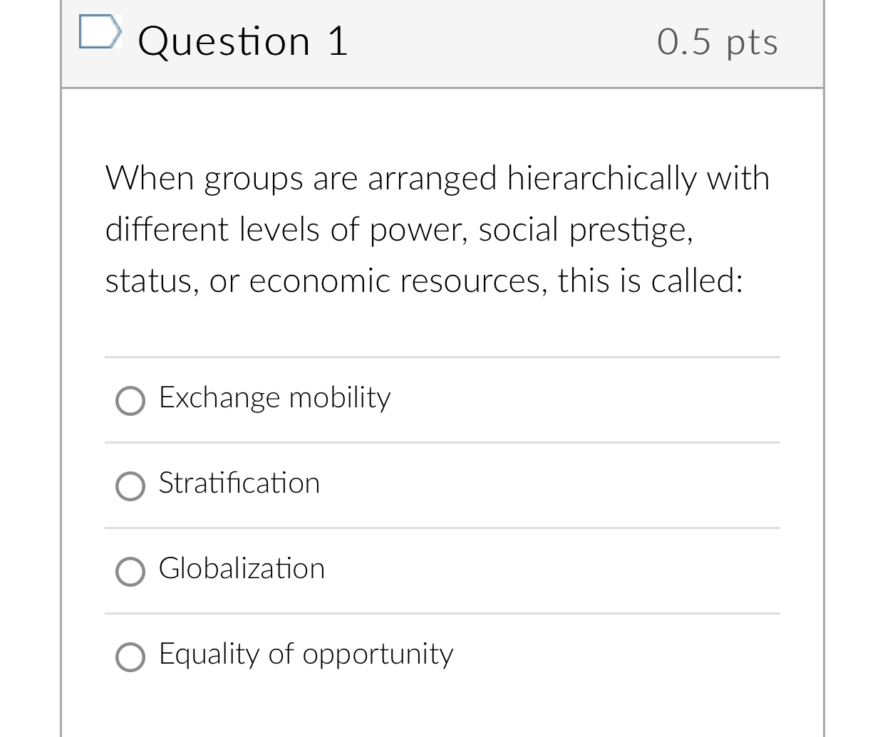Click the question prompt starting 'When groups are arranged'
This screenshot has width=885, height=737.
(x=437, y=229)
